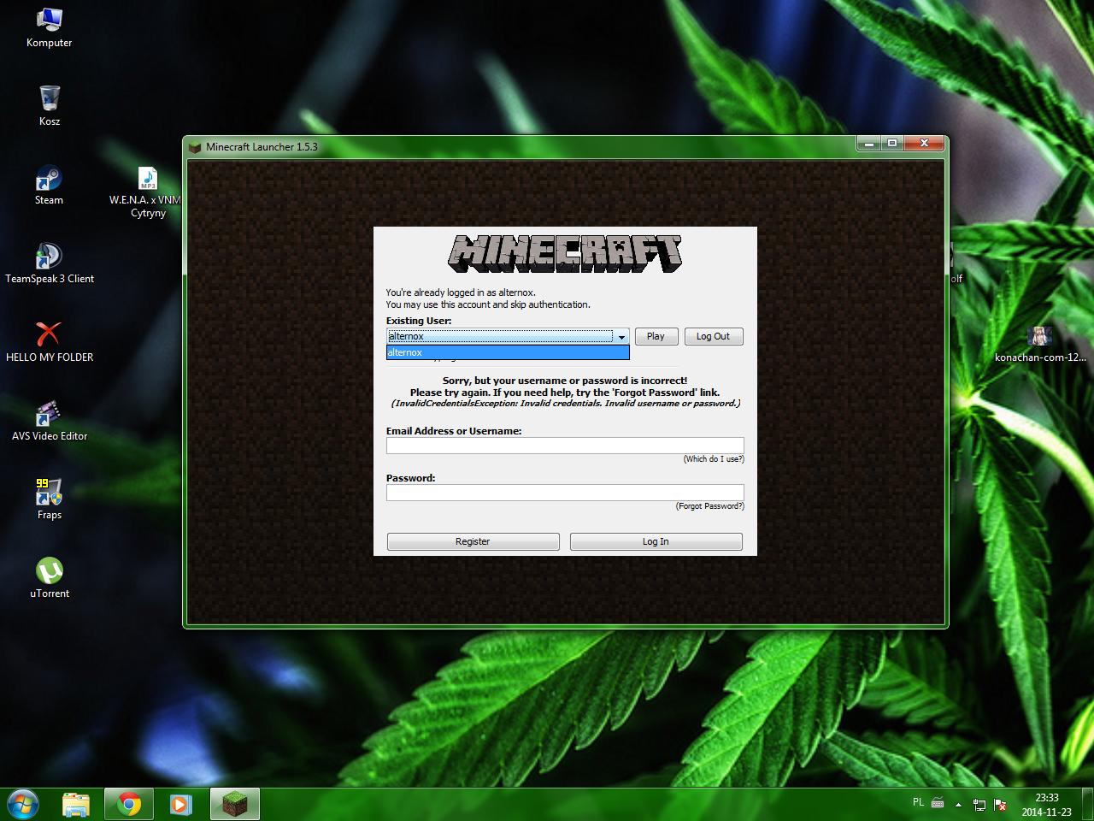Select the W.E.N.A. x VNM Cytryny MP3 file
Viewport: 1094px width, 821px height.
point(148,192)
